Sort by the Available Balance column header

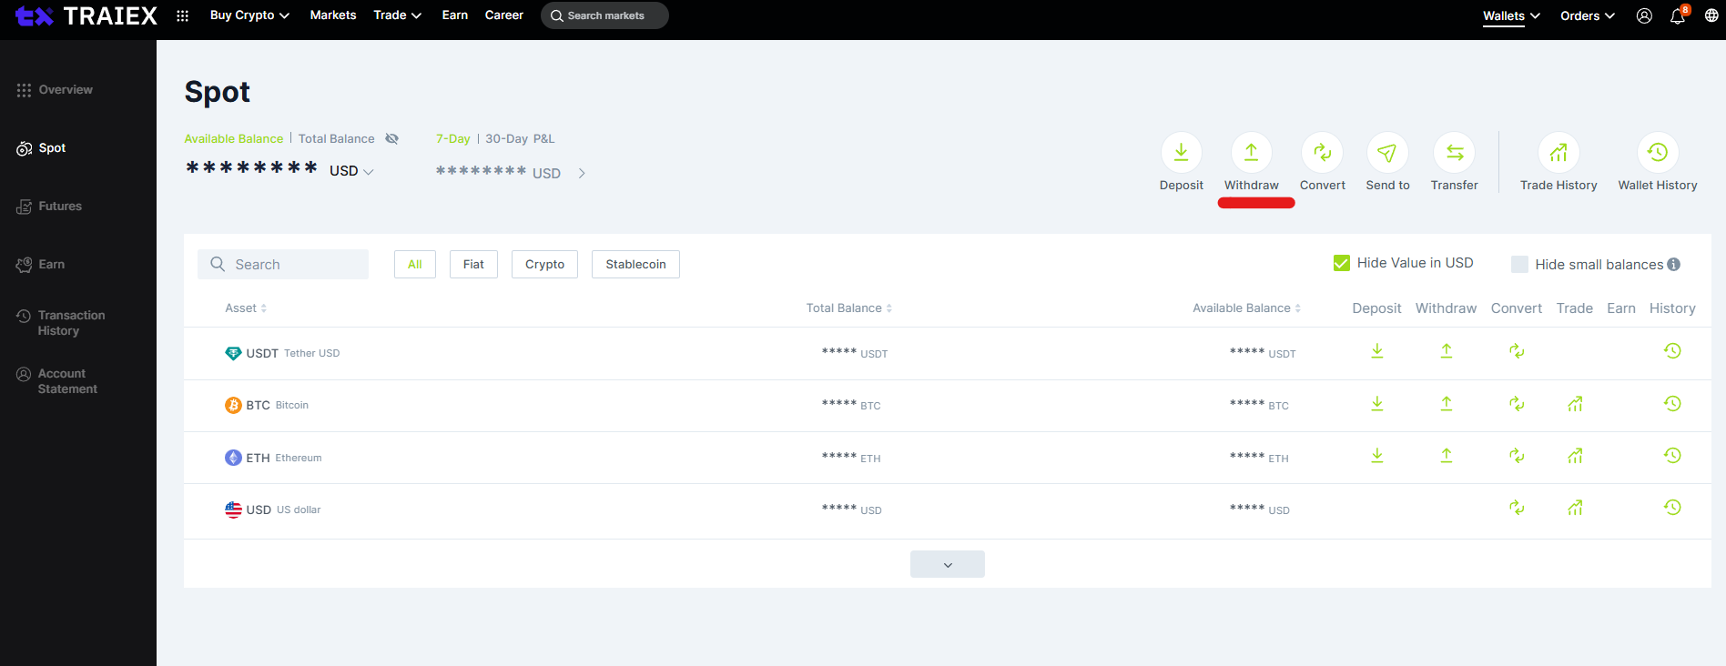[x=1246, y=308]
